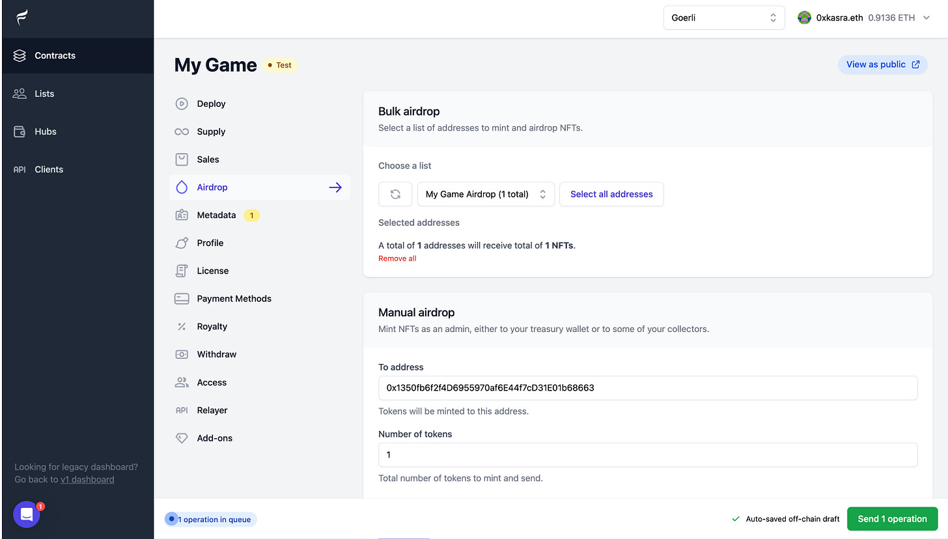Click the Number of tokens field
This screenshot has width=948, height=539.
click(x=648, y=455)
